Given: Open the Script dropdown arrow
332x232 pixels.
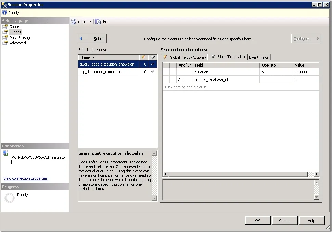Looking at the screenshot, I should click(90, 21).
